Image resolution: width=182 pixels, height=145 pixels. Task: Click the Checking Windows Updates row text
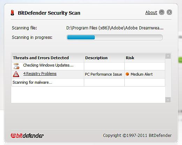pos(48,65)
